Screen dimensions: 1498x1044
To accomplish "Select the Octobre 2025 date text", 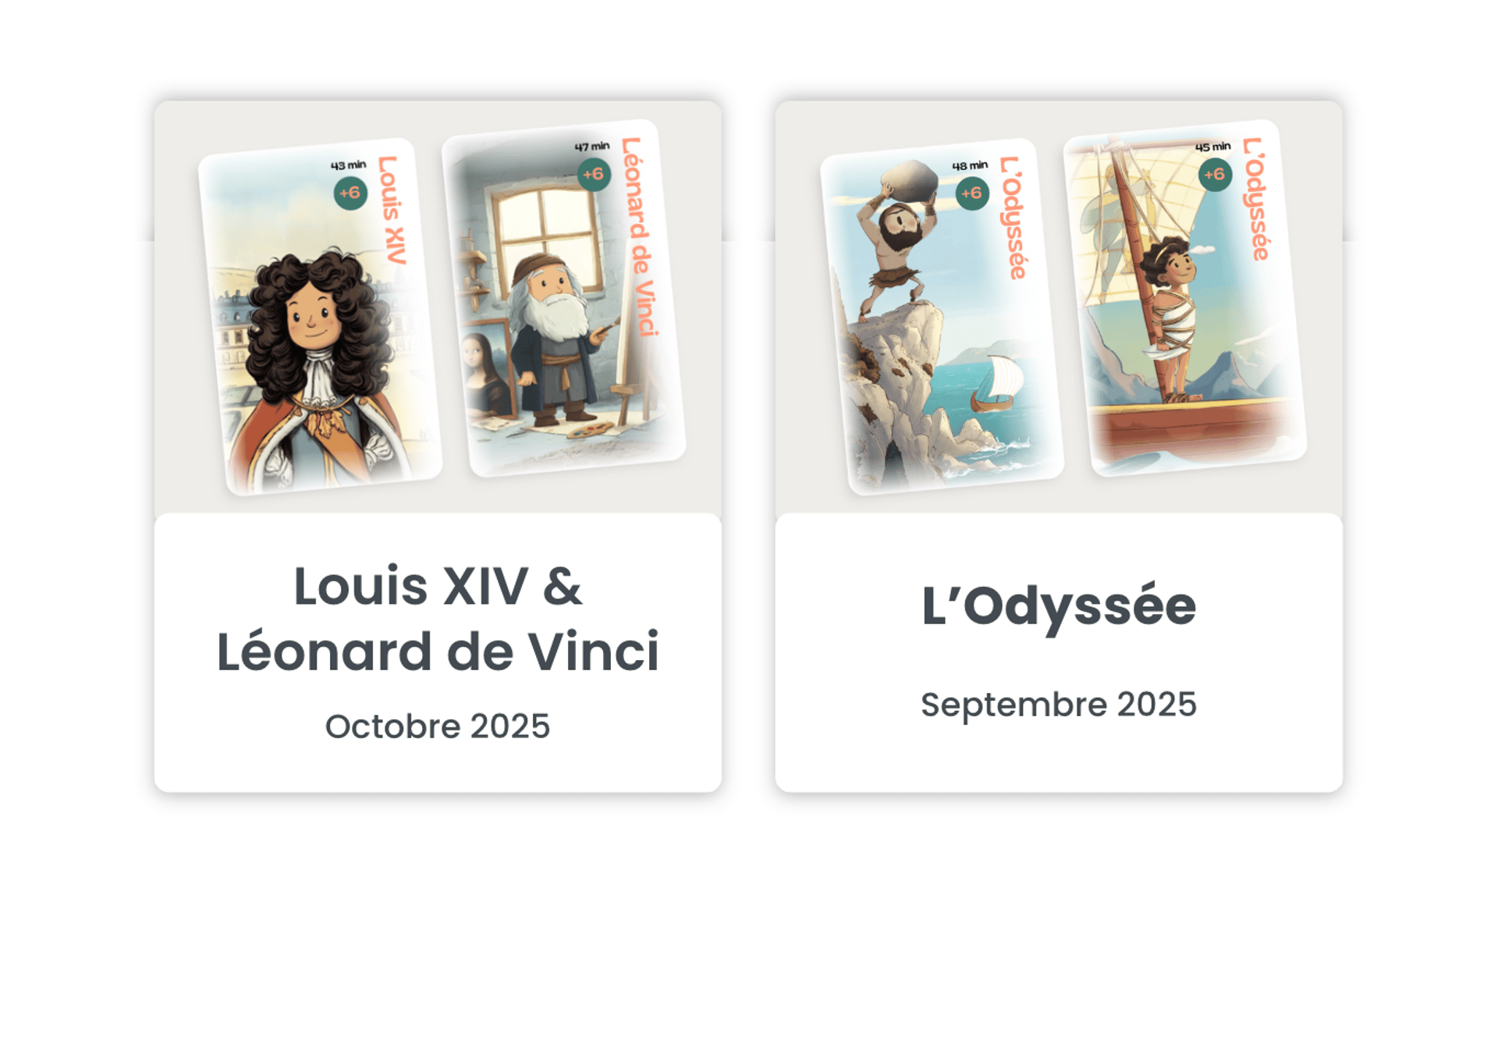I will pos(438,726).
